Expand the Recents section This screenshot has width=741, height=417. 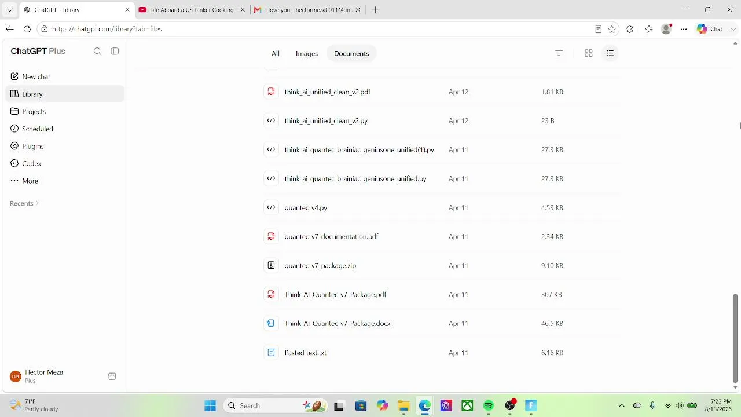click(24, 203)
